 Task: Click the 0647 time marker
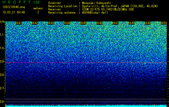pos(115,23)
